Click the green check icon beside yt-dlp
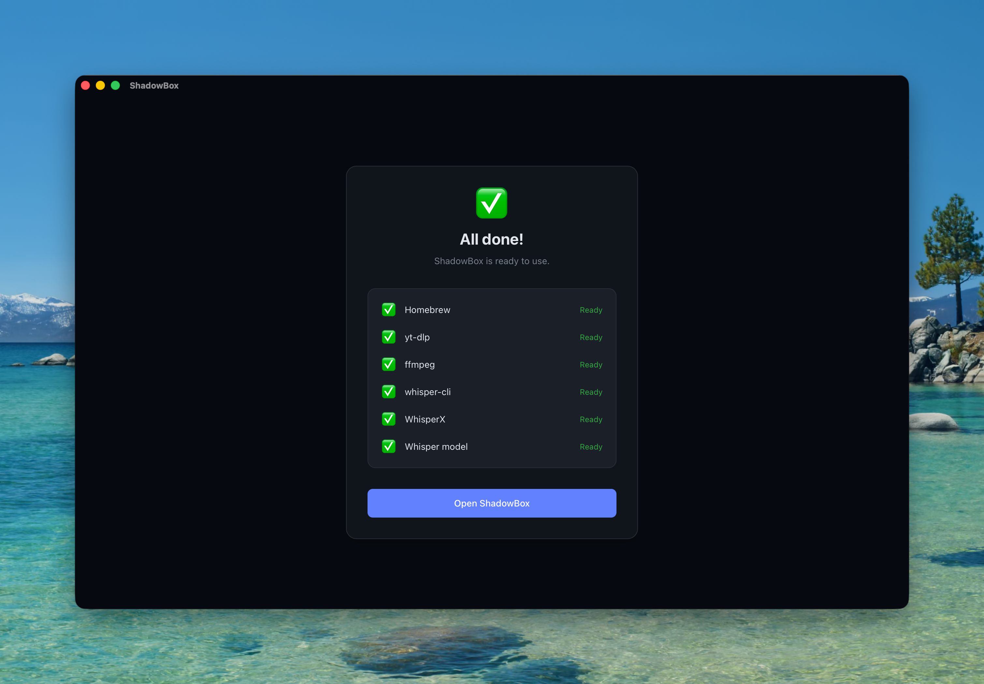This screenshot has width=984, height=684. coord(389,337)
